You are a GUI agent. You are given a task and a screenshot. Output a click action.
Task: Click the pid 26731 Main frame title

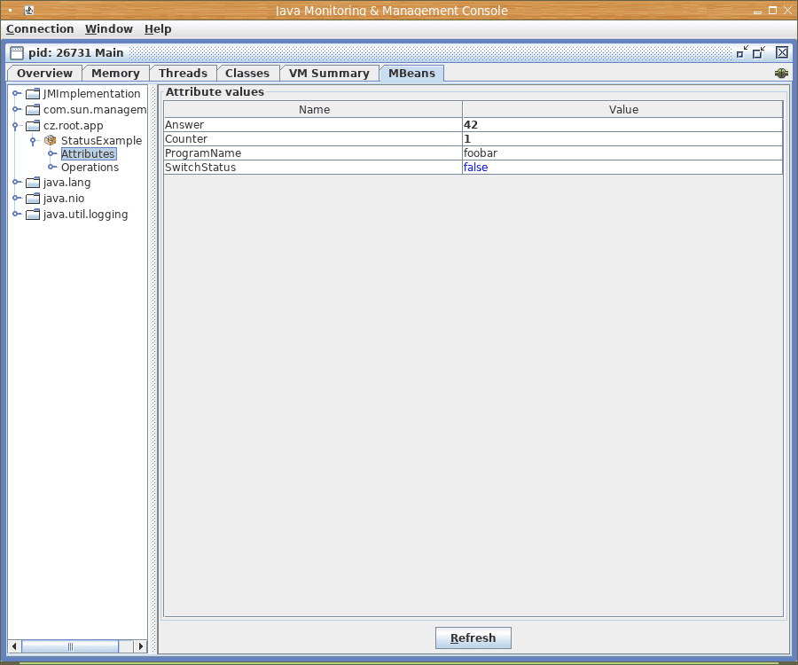click(76, 53)
